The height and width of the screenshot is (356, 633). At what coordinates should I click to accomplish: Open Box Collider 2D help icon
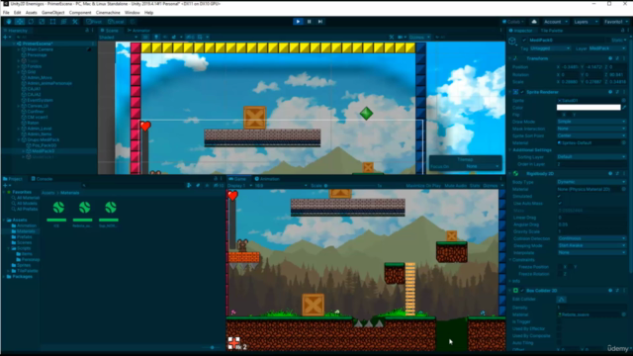point(610,290)
